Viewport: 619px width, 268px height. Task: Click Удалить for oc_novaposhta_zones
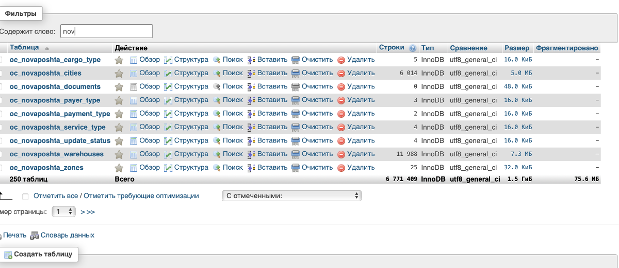pyautogui.click(x=356, y=167)
